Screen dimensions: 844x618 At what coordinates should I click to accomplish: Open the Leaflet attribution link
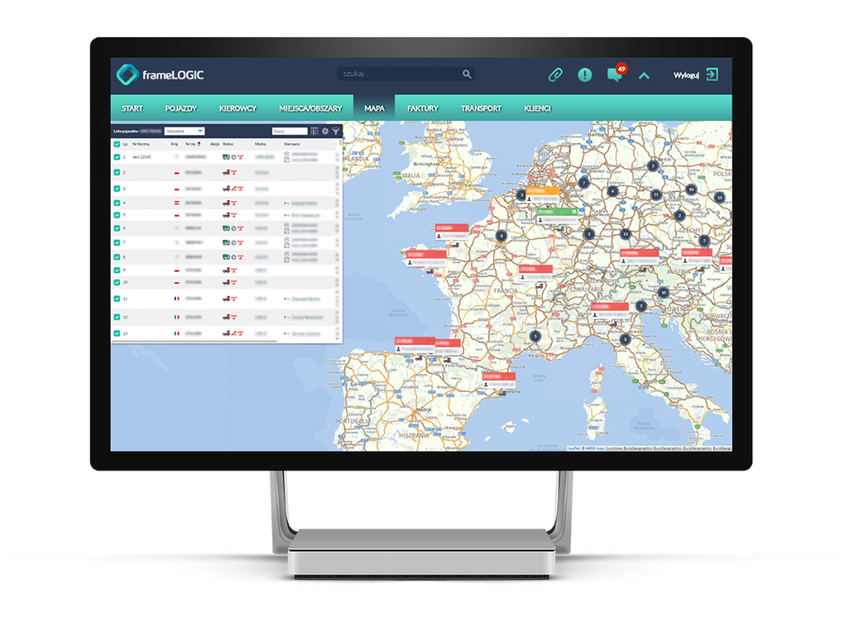[x=574, y=448]
